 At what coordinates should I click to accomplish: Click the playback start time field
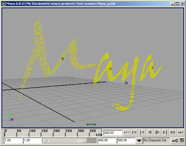click(33, 140)
